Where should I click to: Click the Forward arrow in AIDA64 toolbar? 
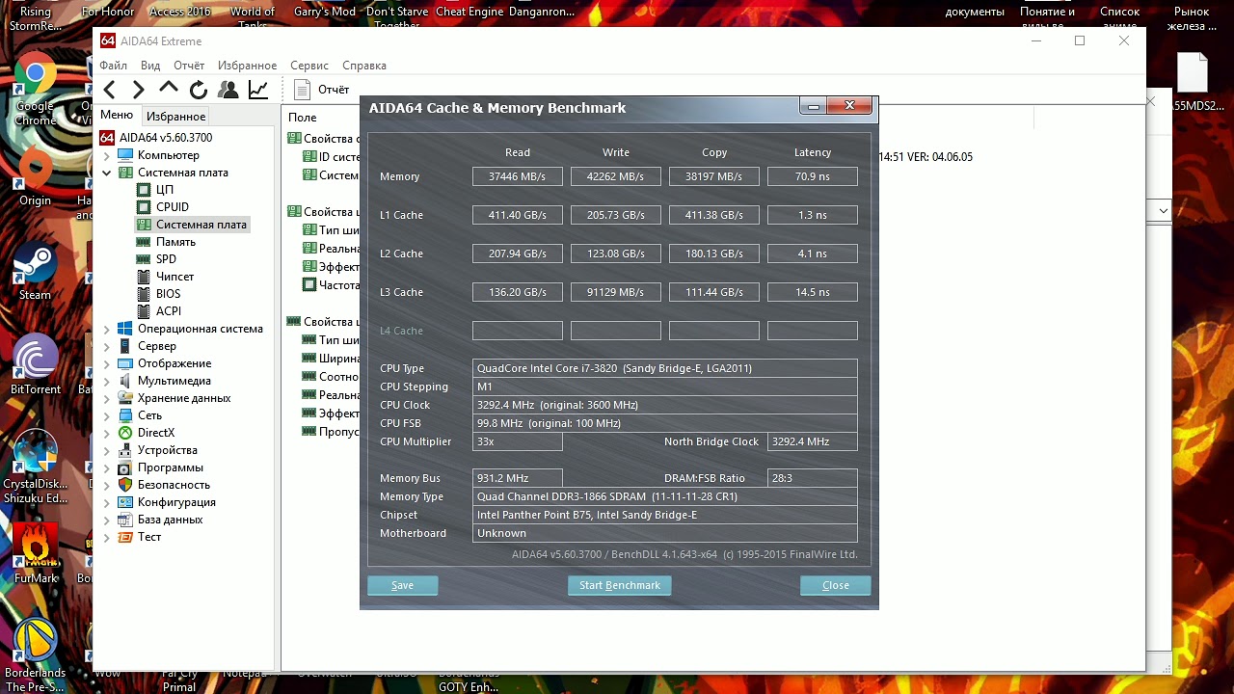coord(139,90)
